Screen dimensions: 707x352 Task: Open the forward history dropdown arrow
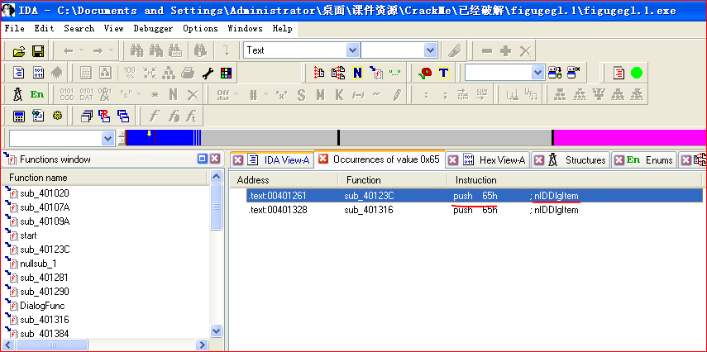[x=111, y=51]
